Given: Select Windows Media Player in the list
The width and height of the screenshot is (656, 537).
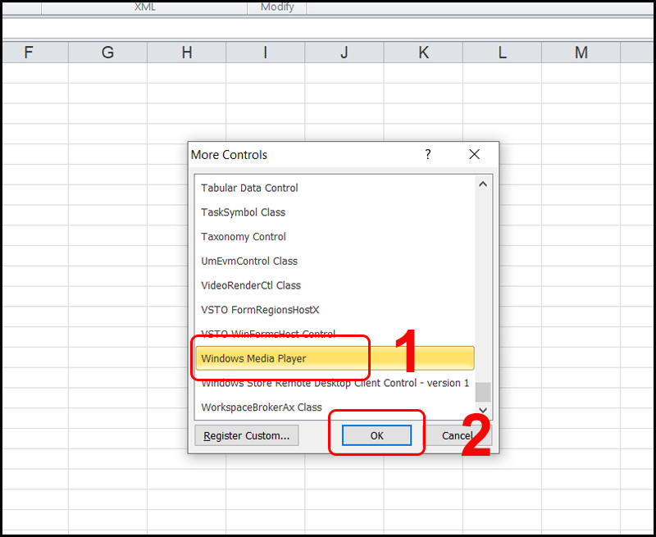Looking at the screenshot, I should tap(335, 358).
